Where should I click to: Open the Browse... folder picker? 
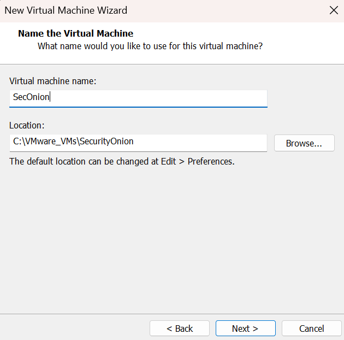point(304,143)
